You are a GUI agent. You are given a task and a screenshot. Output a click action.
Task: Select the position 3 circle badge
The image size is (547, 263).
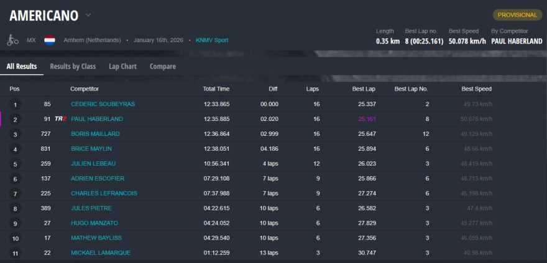15,135
